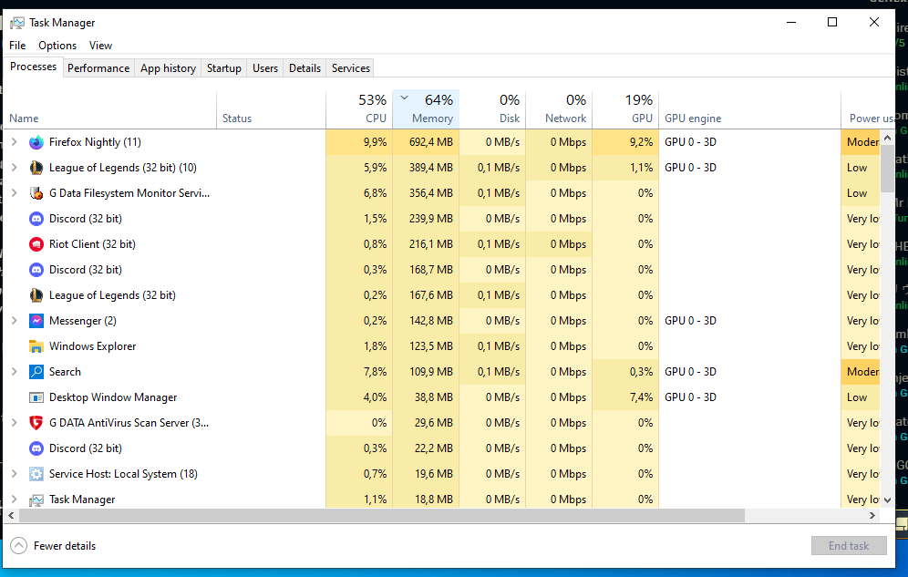Switch to the App history tab
This screenshot has width=908, height=577.
tap(168, 68)
